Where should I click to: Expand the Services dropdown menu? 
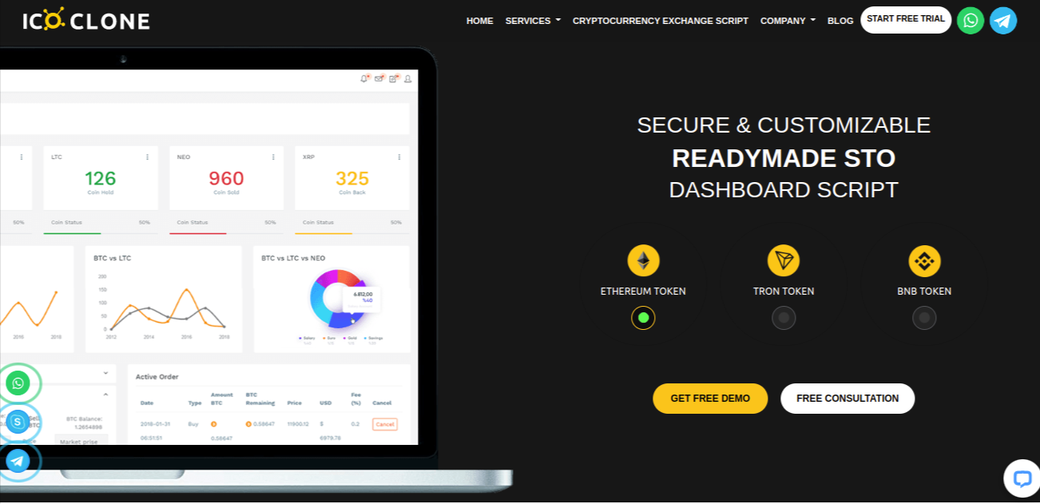click(x=533, y=21)
